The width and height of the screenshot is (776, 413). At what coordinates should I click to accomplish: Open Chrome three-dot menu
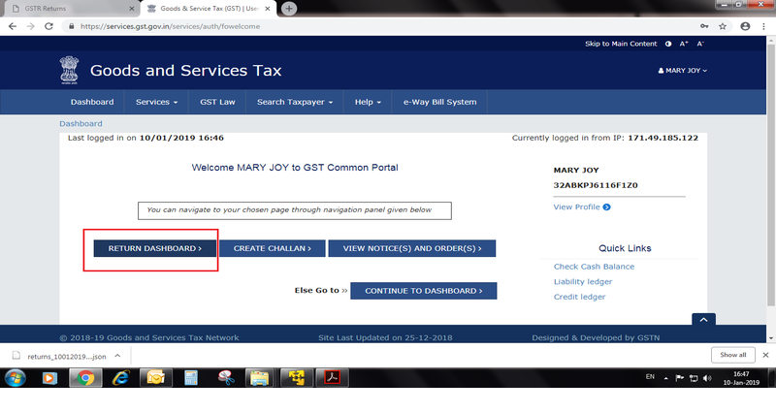click(762, 26)
